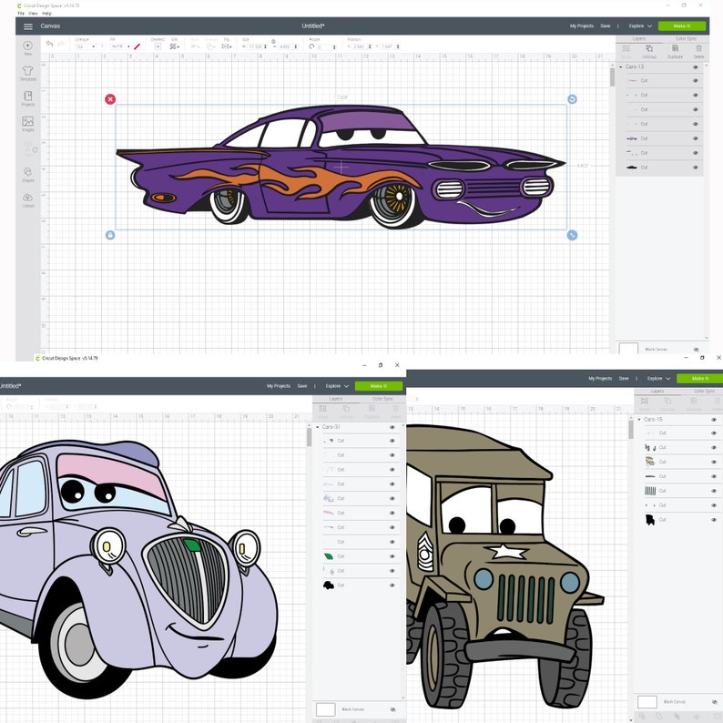Select Layers tab in top window
The image size is (723, 723).
click(639, 39)
